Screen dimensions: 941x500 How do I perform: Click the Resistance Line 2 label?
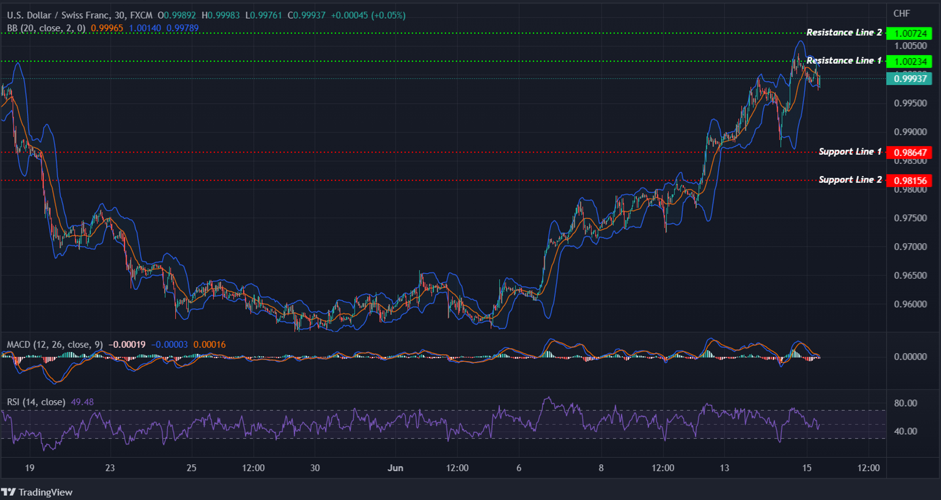(x=845, y=32)
